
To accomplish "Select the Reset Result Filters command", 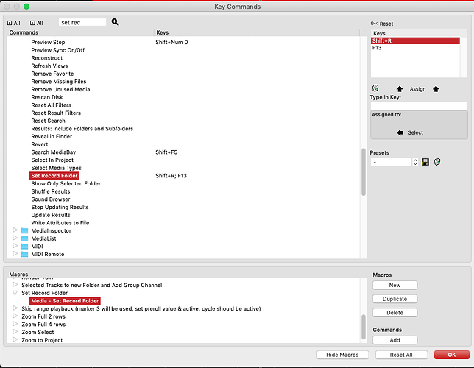I will tap(56, 113).
